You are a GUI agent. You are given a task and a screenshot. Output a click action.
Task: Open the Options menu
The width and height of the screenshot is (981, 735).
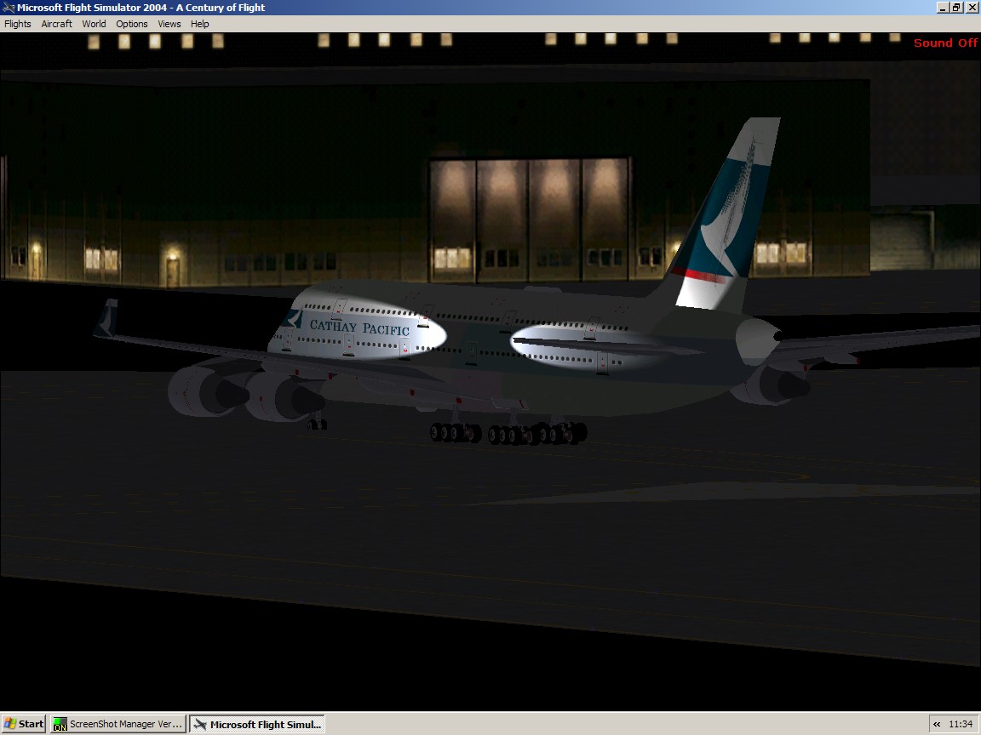click(x=131, y=24)
